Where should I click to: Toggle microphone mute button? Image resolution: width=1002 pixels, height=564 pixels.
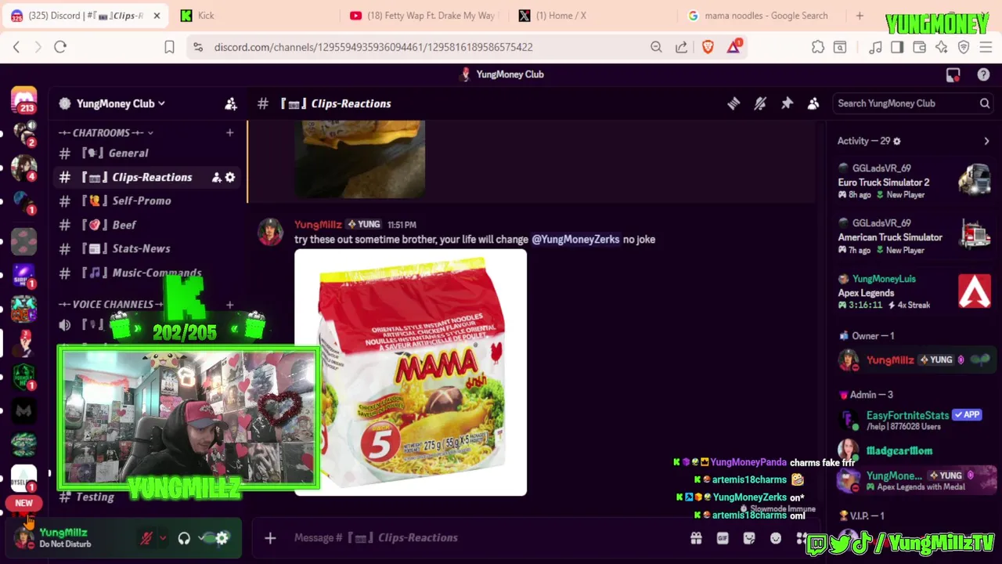click(x=146, y=538)
